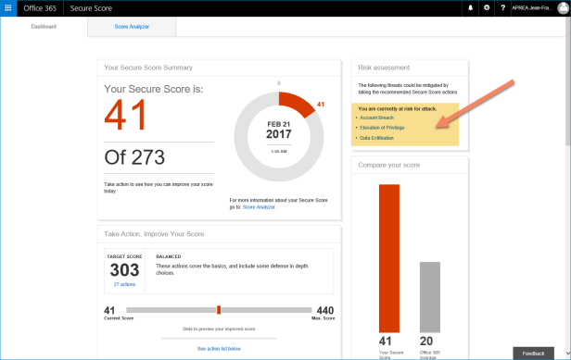Image resolution: width=571 pixels, height=360 pixels.
Task: Click the FEB 21 2017 date text
Action: [279, 130]
